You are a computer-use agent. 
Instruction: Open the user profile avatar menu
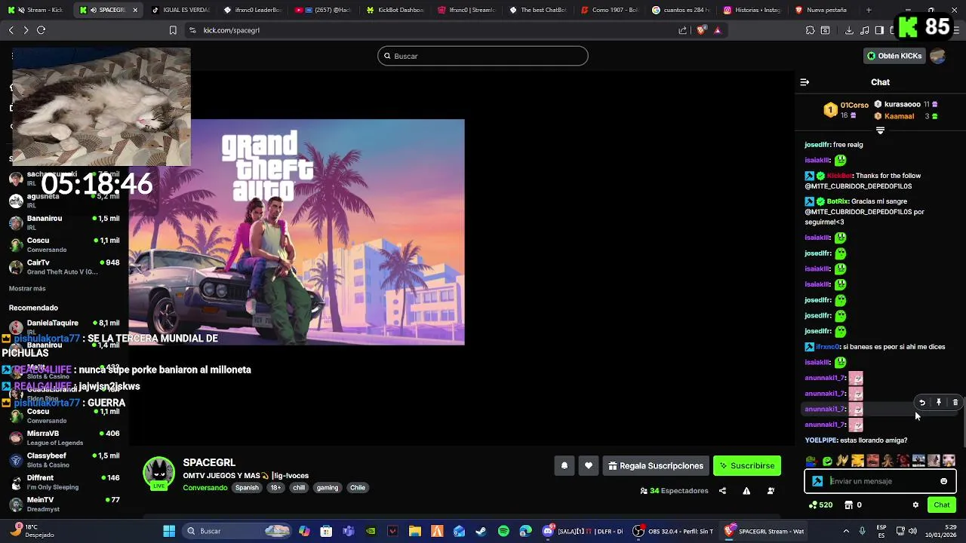pos(938,56)
